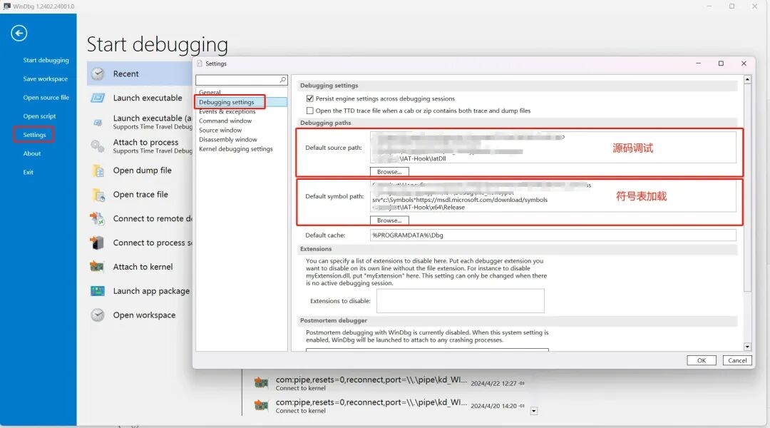770x428 pixels.
Task: Cancel the Settings dialog
Action: [737, 361]
